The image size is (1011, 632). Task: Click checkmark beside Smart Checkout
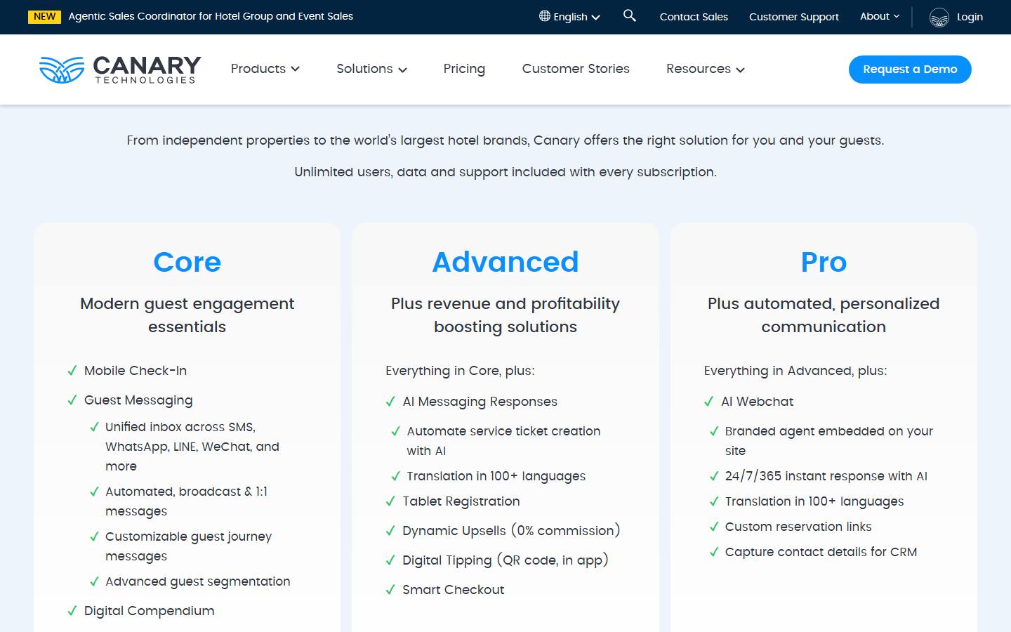[390, 590]
